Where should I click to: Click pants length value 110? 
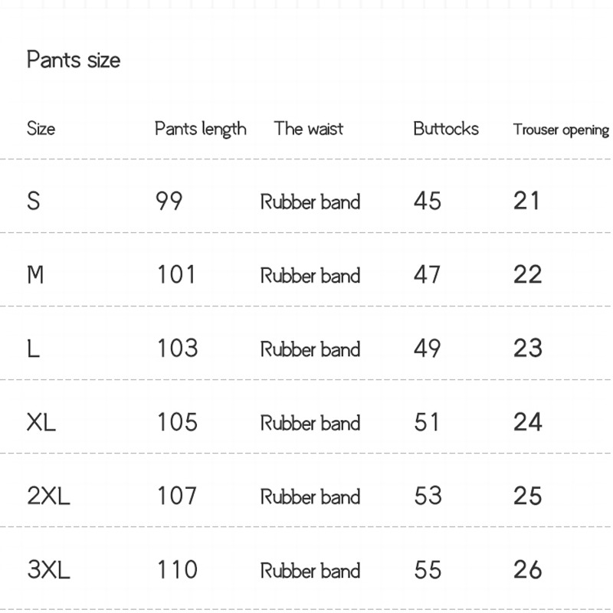pyautogui.click(x=177, y=569)
